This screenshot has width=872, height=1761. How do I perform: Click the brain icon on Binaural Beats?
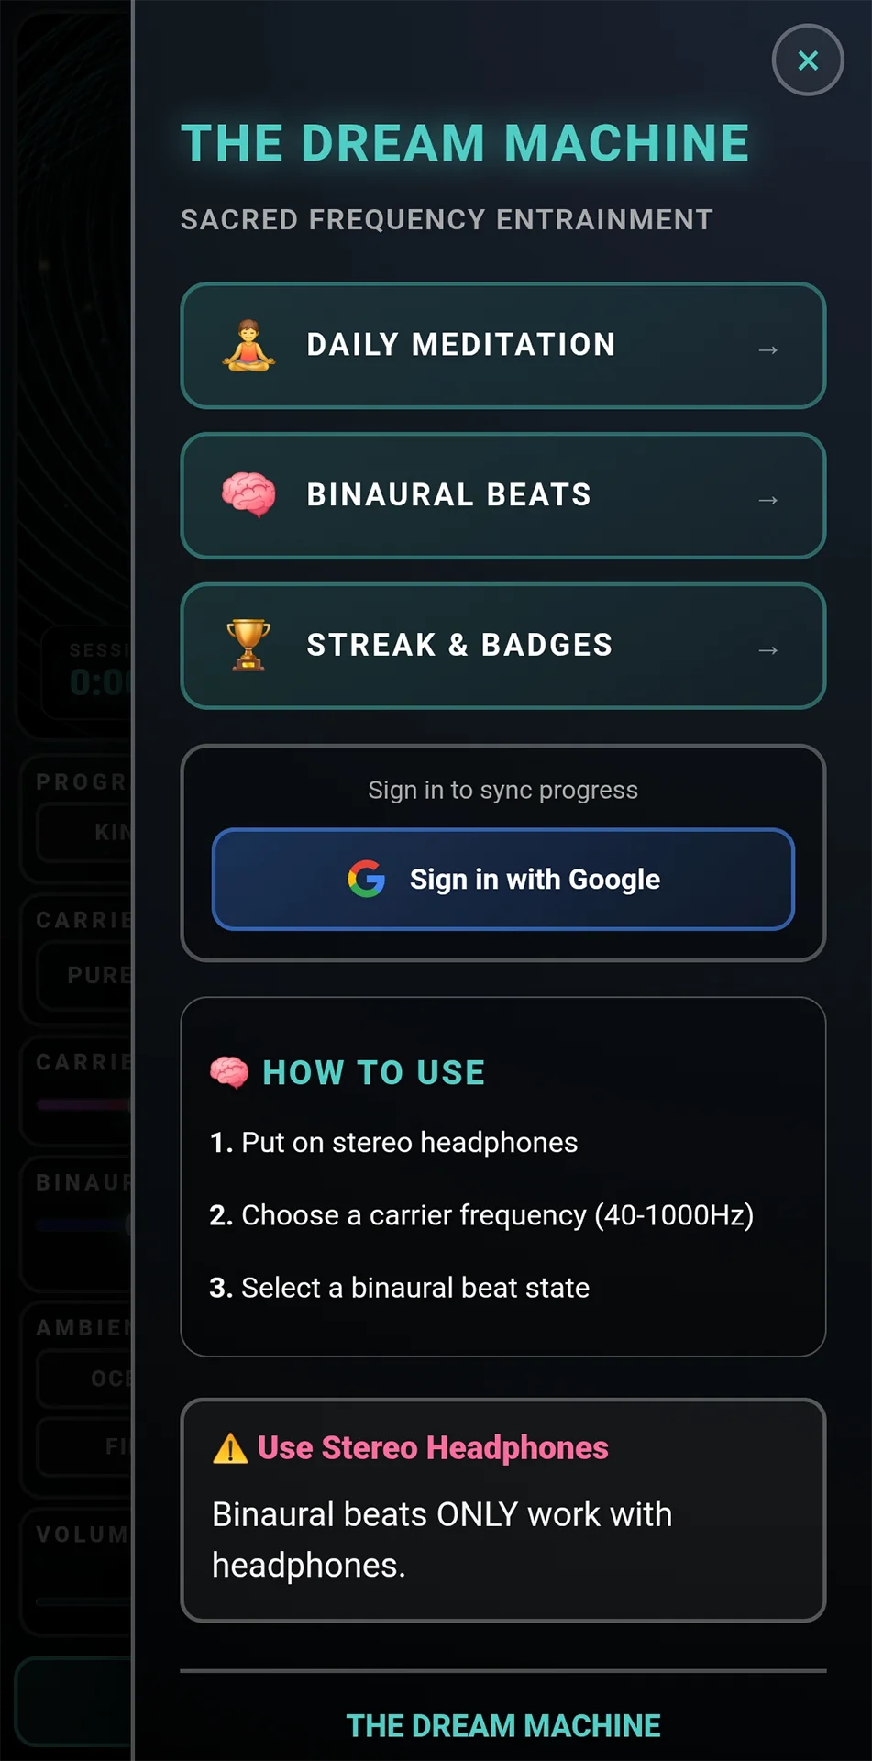[249, 495]
